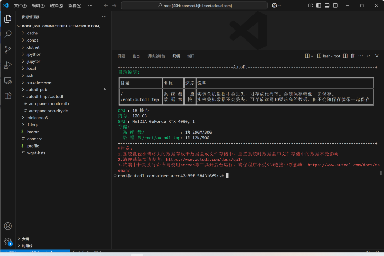Image resolution: width=384 pixels, height=256 pixels.
Task: Open the Copilot chat icon
Action: coord(274,5)
